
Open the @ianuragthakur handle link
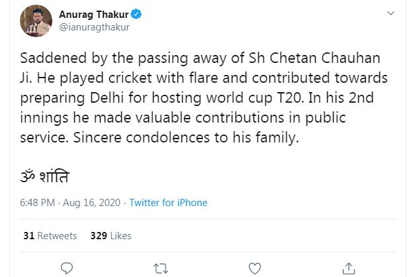(95, 27)
